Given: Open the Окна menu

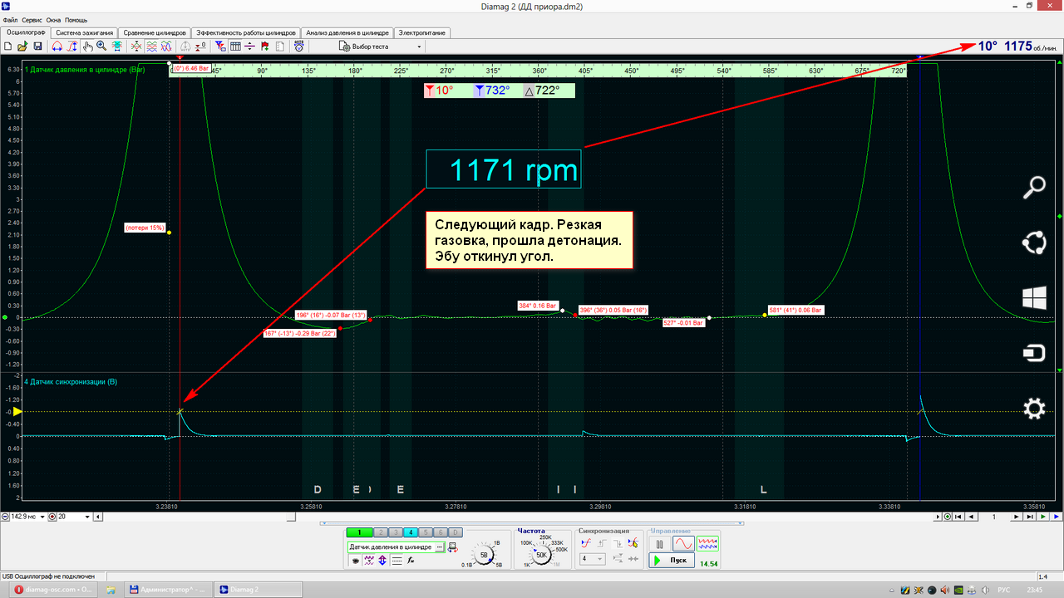Looking at the screenshot, I should tap(53, 19).
